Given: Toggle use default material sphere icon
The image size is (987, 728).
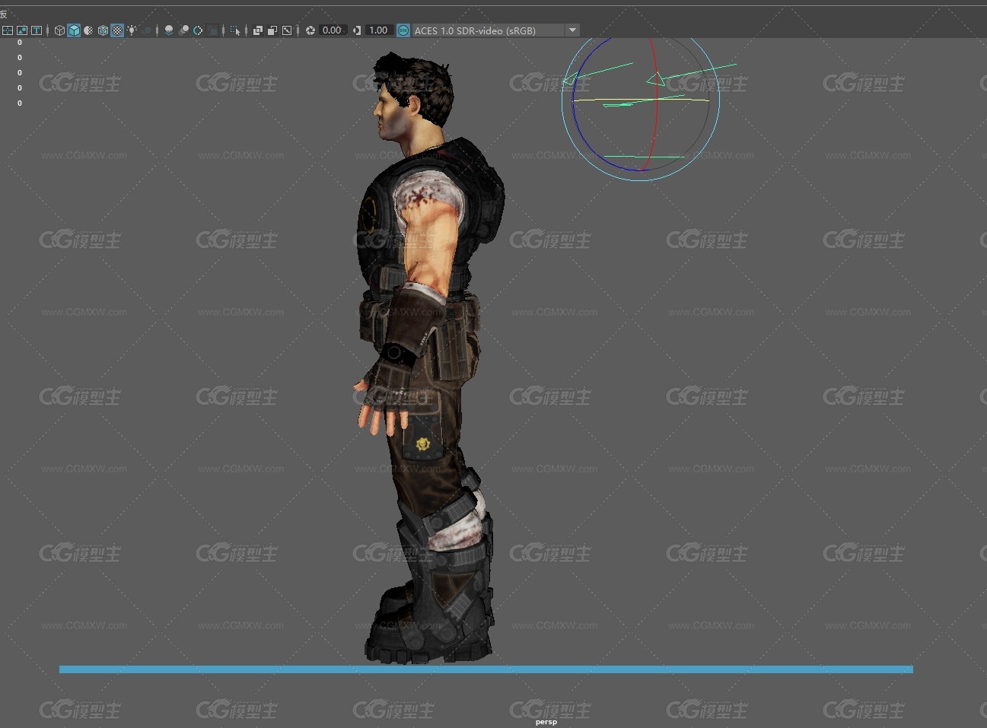Looking at the screenshot, I should tap(88, 30).
